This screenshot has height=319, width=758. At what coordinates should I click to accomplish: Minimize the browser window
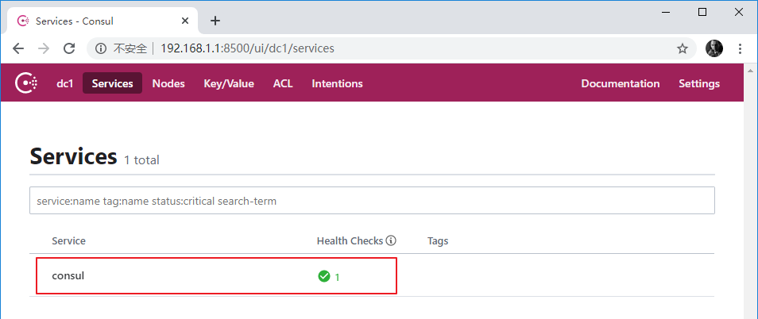pyautogui.click(x=666, y=13)
